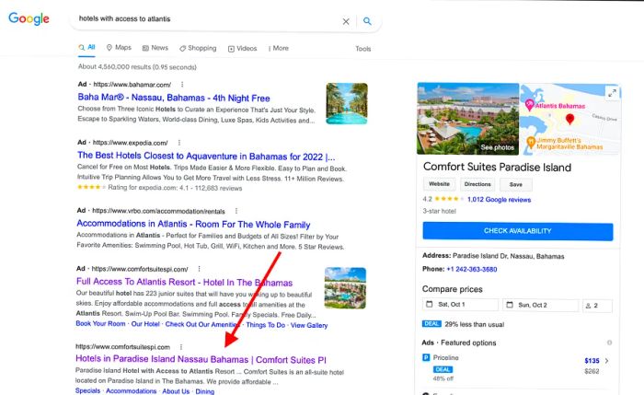Screen dimensions: 644x395
Task: Click the View Gallery sitelink
Action: coord(309,325)
